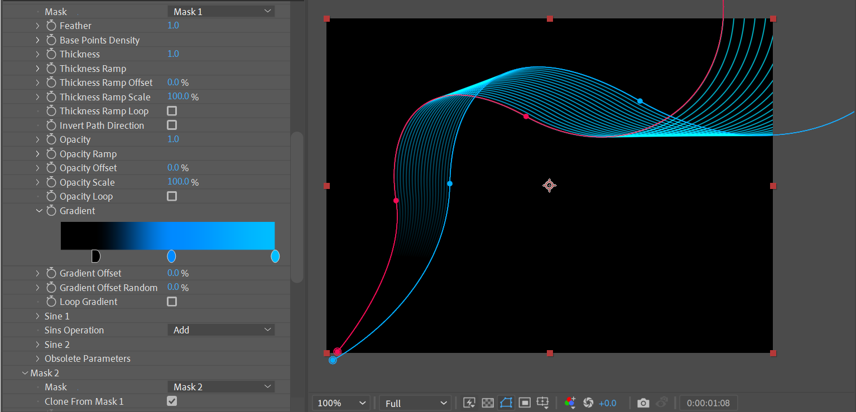Click the effects panel vertical scrollbar
This screenshot has width=856, height=412.
click(x=297, y=207)
